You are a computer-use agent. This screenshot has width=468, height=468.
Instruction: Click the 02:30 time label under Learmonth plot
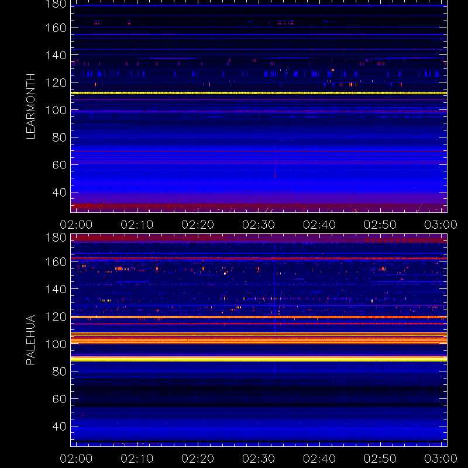pos(259,225)
